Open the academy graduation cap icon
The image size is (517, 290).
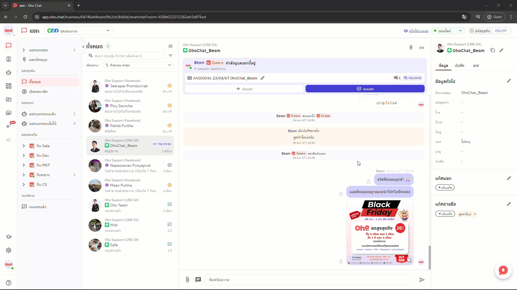pyautogui.click(x=9, y=237)
